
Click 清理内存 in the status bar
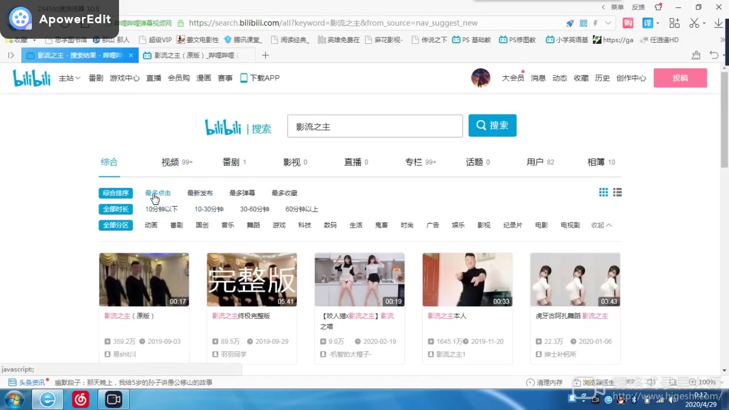pyautogui.click(x=544, y=383)
